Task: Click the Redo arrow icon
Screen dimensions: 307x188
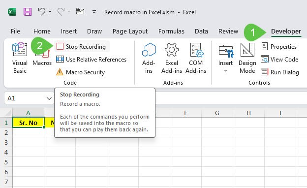Action: pos(61,12)
